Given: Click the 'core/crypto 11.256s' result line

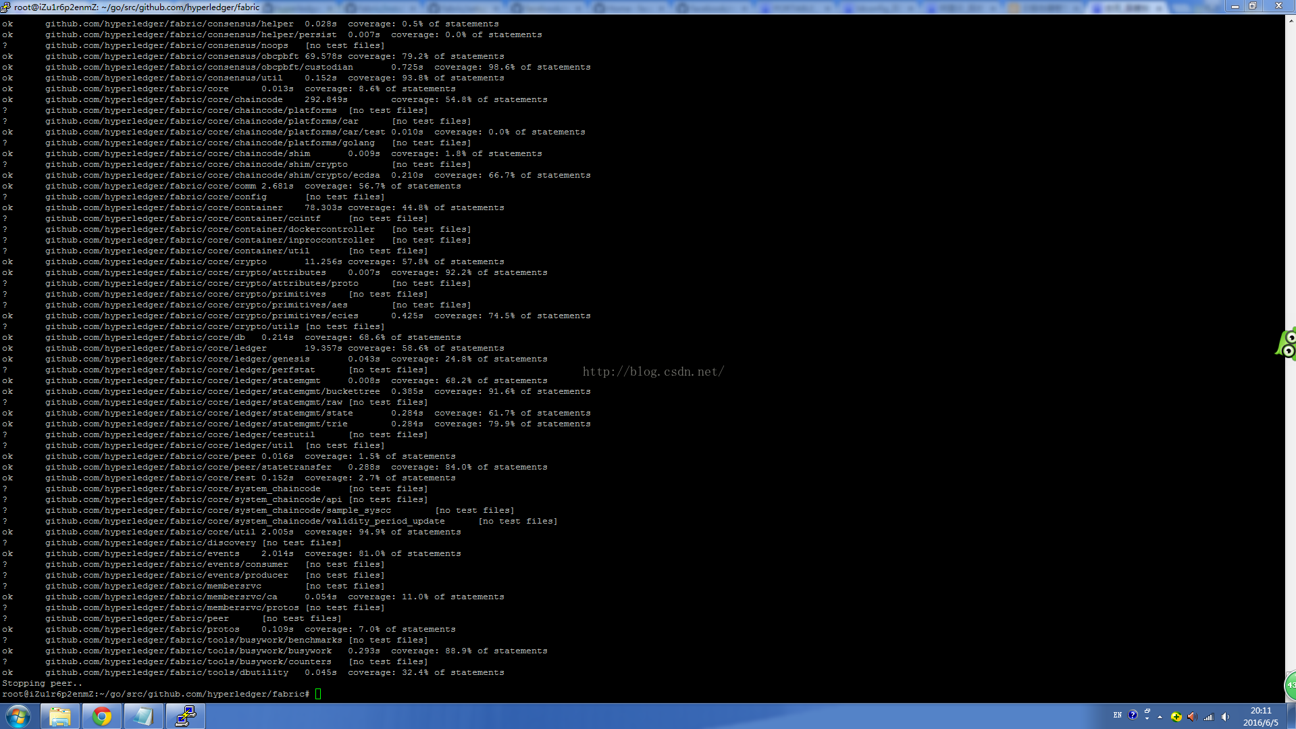Looking at the screenshot, I should click(x=253, y=261).
